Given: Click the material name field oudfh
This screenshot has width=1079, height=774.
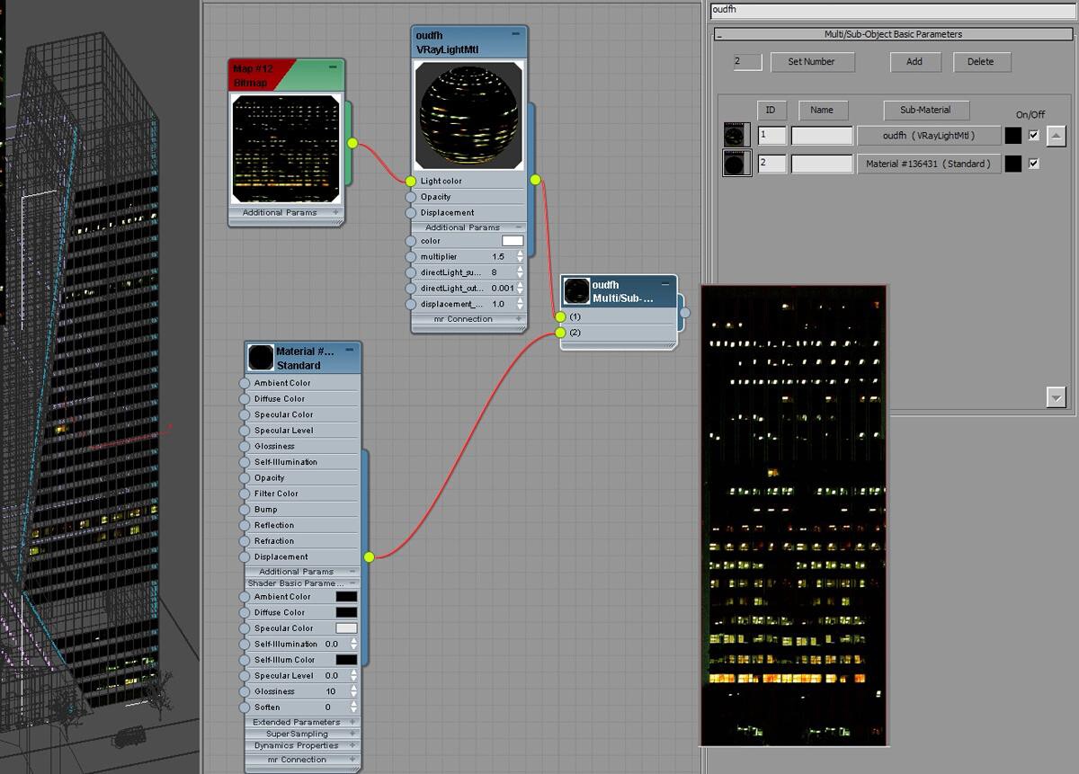Looking at the screenshot, I should click(x=893, y=10).
